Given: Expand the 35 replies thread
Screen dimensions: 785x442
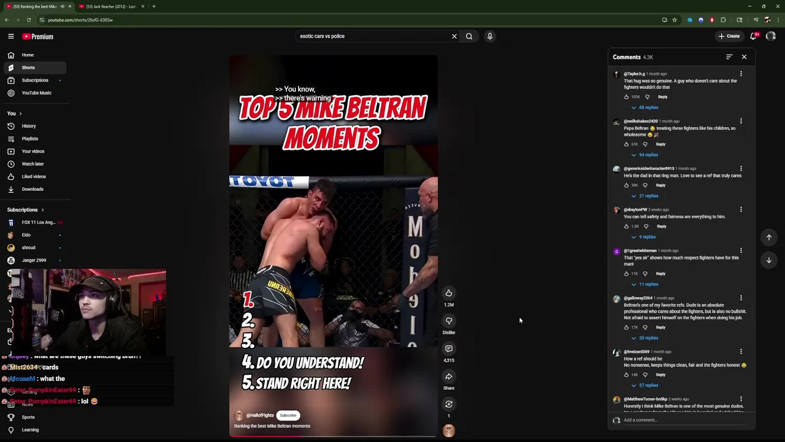Looking at the screenshot, I should click(645, 338).
